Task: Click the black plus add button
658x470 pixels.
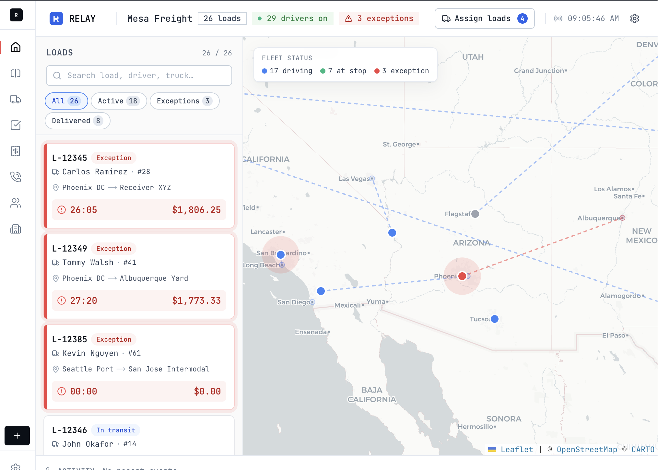Action: tap(17, 435)
